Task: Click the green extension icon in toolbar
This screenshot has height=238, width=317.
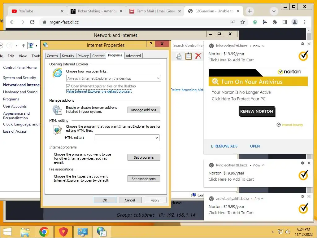Action: tap(255, 22)
